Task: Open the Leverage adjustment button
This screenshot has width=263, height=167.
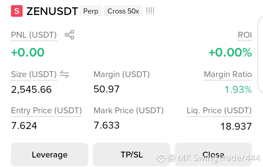Action: pos(50,155)
